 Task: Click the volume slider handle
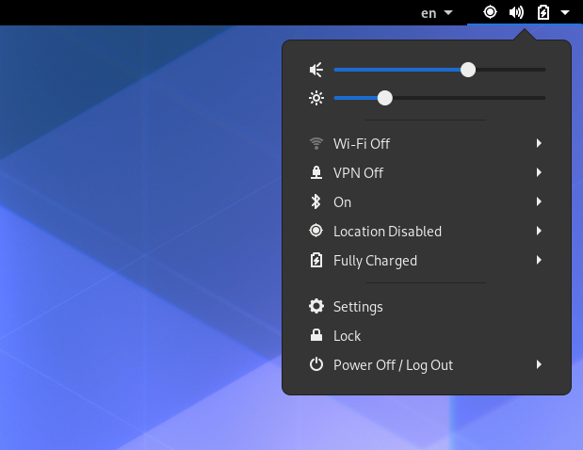tap(468, 70)
